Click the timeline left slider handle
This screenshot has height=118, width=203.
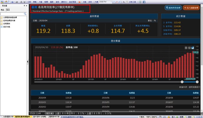coord(35,82)
